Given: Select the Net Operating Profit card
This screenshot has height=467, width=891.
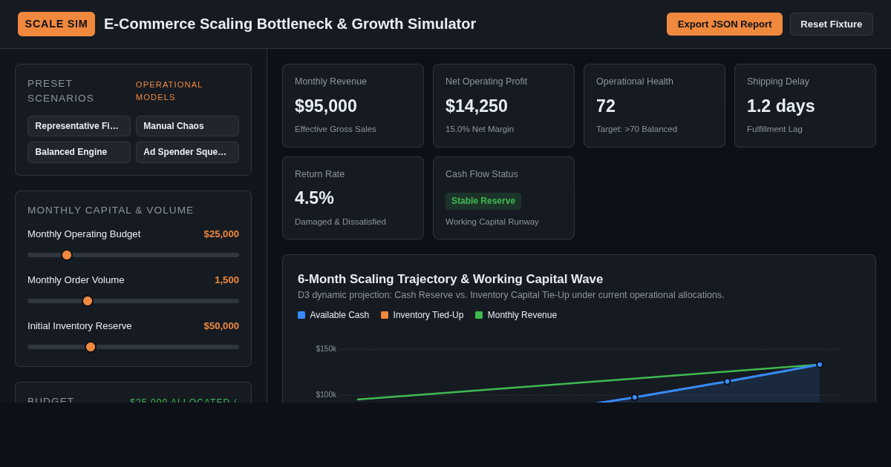Looking at the screenshot, I should click(x=503, y=105).
